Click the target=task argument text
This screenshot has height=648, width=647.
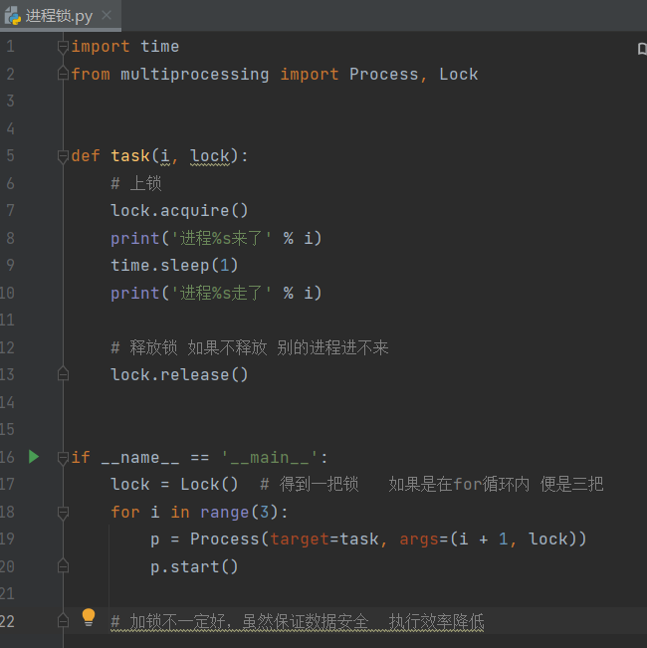[x=324, y=539]
